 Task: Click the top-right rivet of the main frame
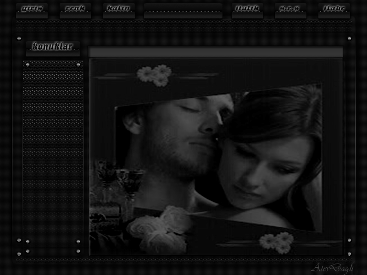(x=349, y=39)
